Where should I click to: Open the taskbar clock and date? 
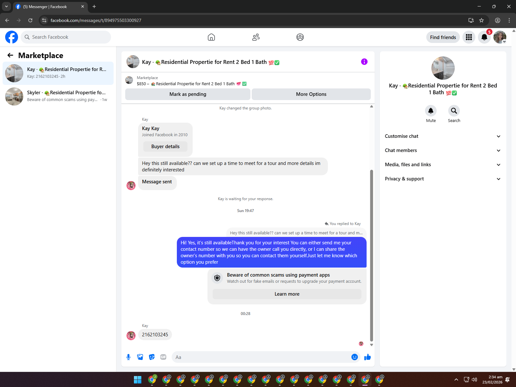(492, 380)
